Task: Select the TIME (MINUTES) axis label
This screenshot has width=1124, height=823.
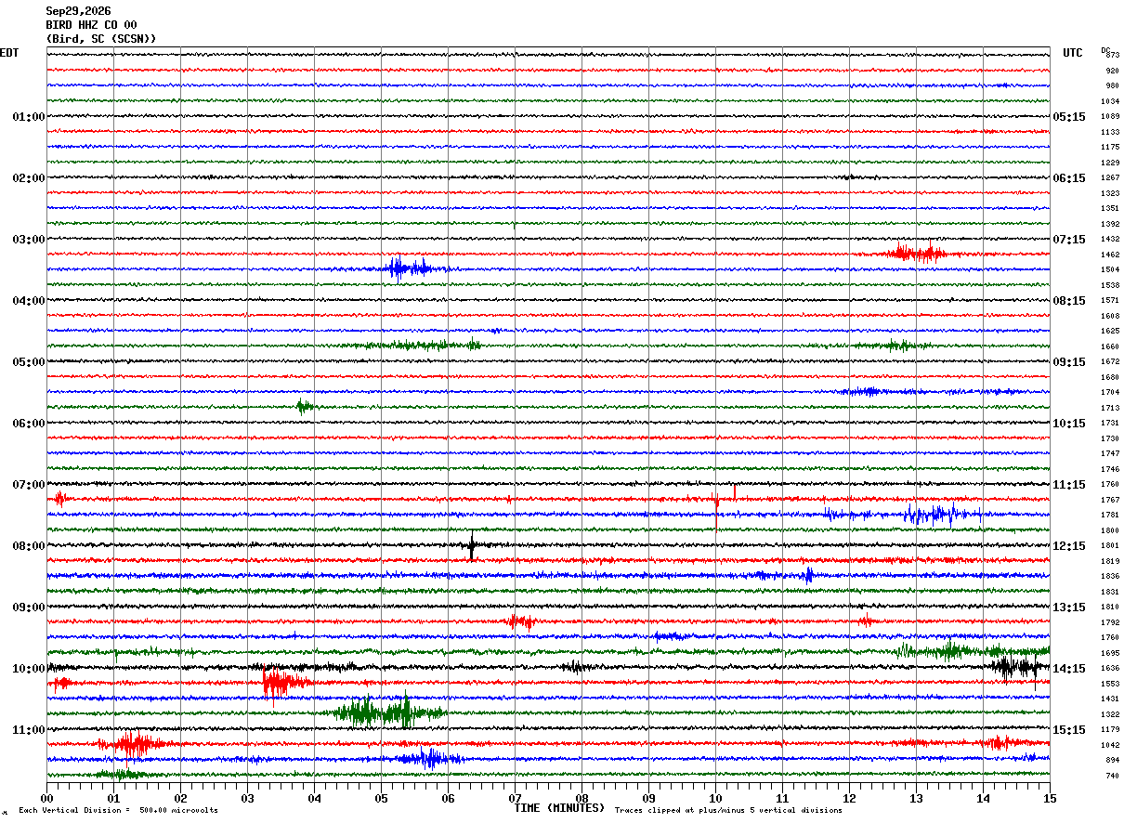Action: [559, 808]
